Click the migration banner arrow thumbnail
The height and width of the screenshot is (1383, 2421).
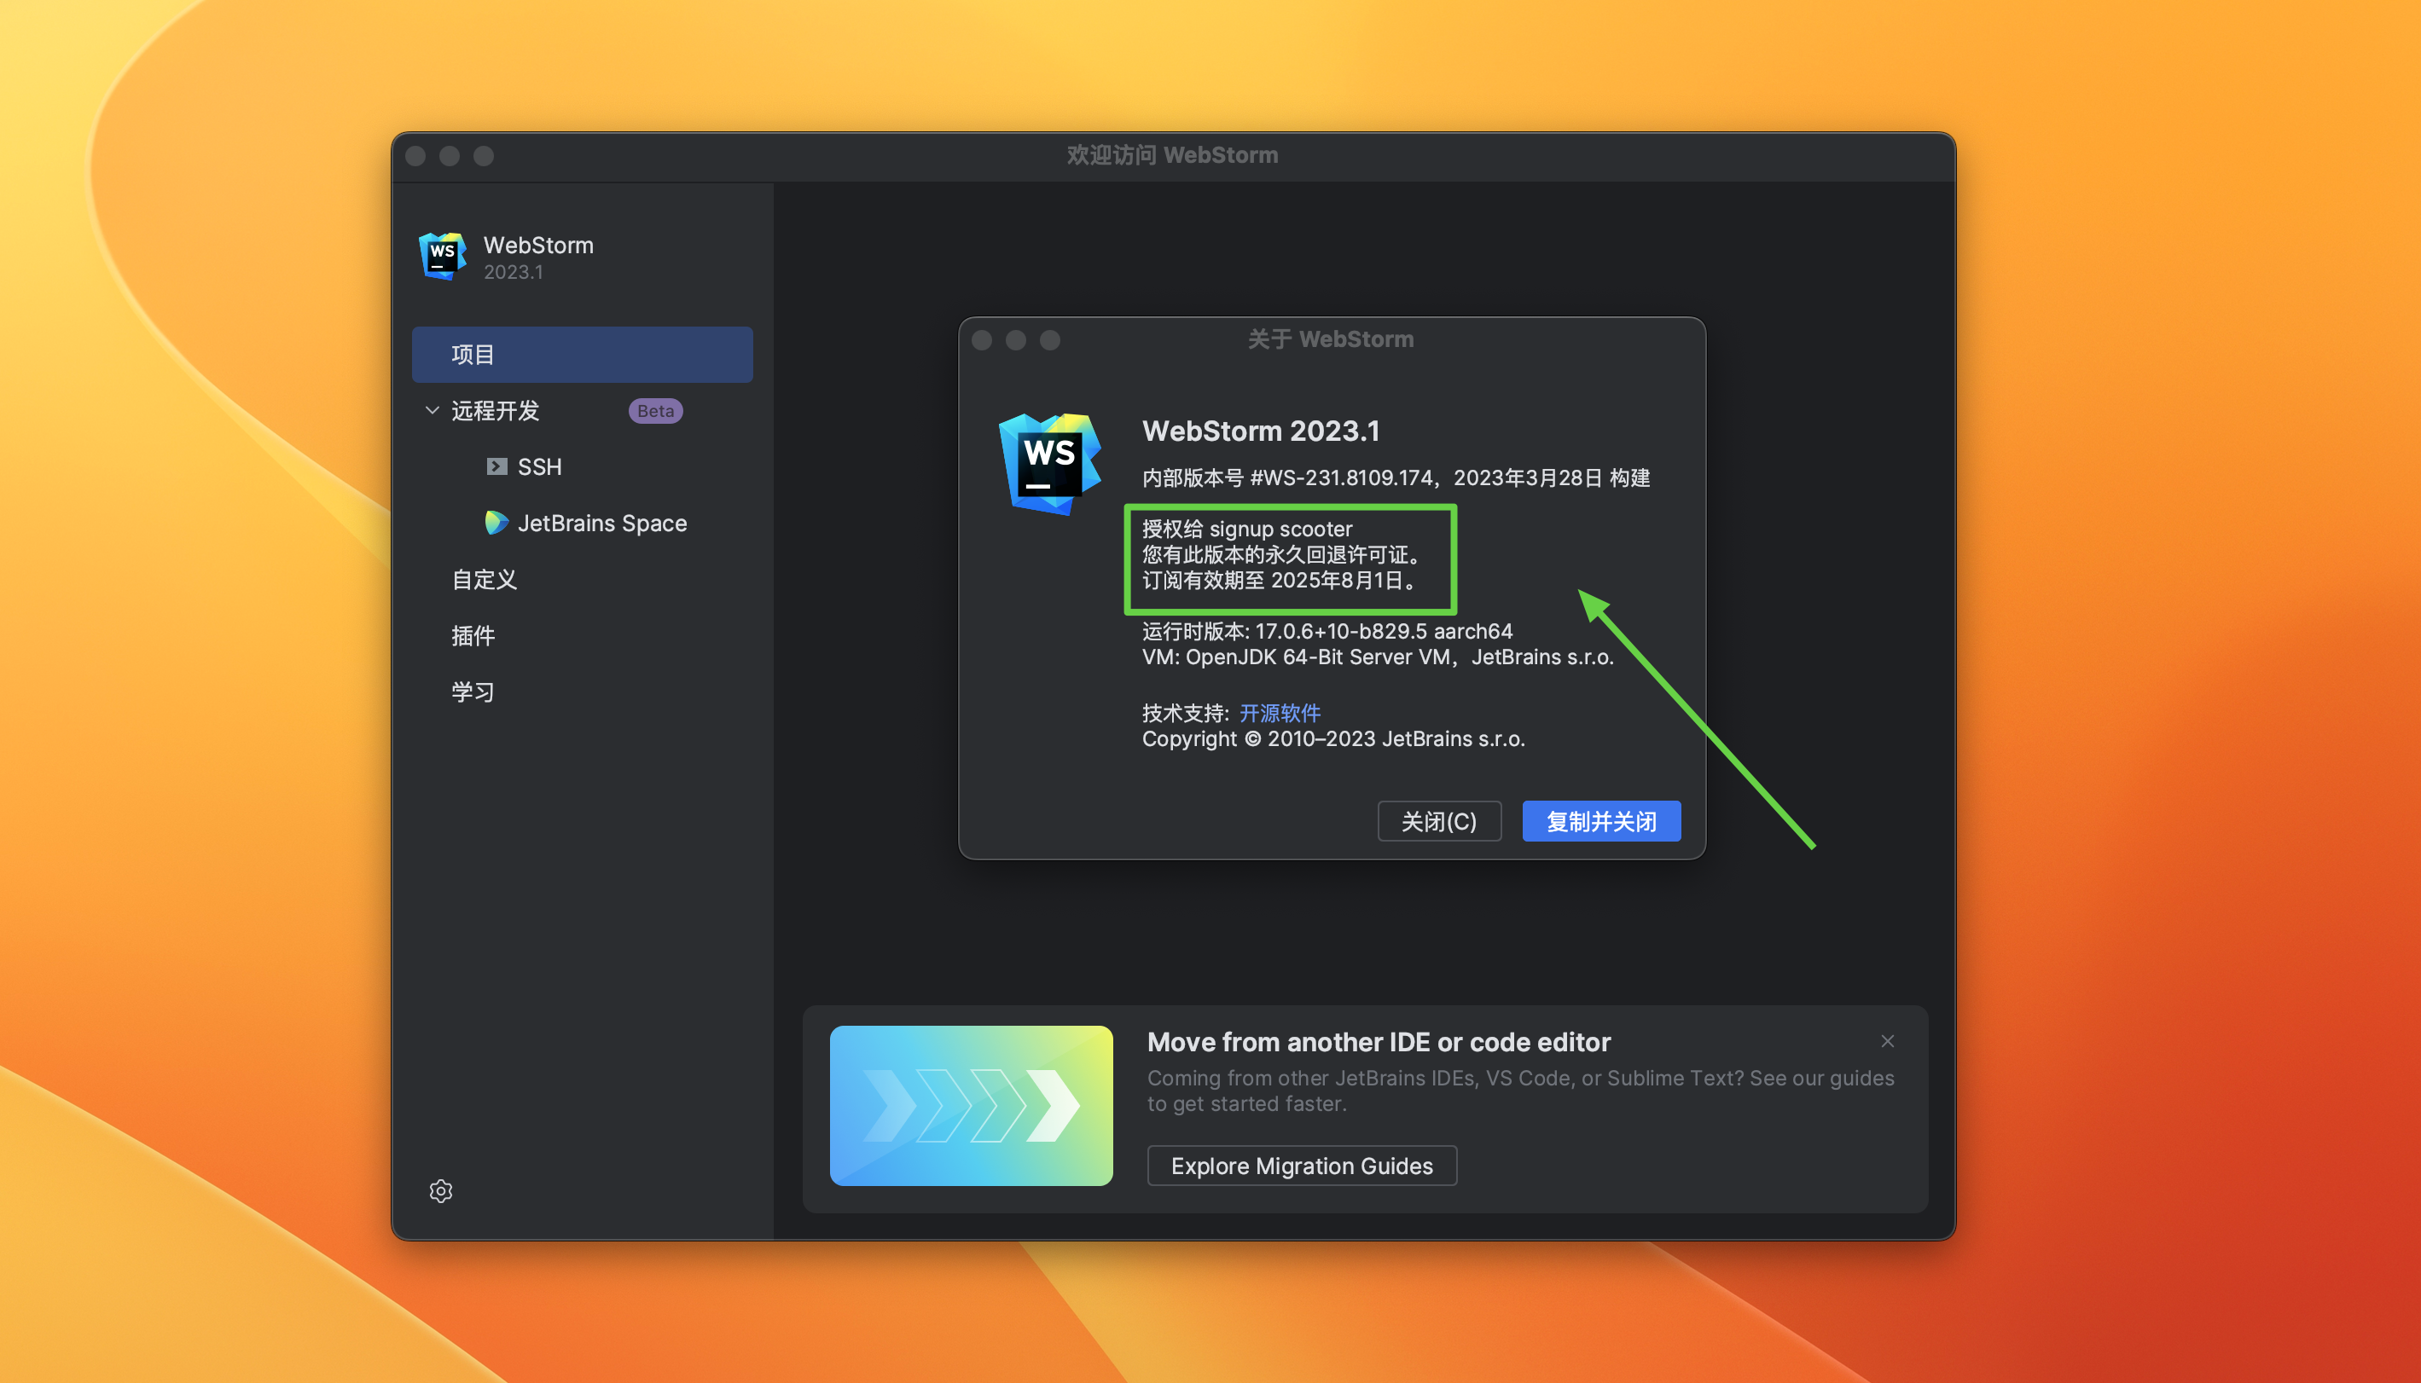971,1105
